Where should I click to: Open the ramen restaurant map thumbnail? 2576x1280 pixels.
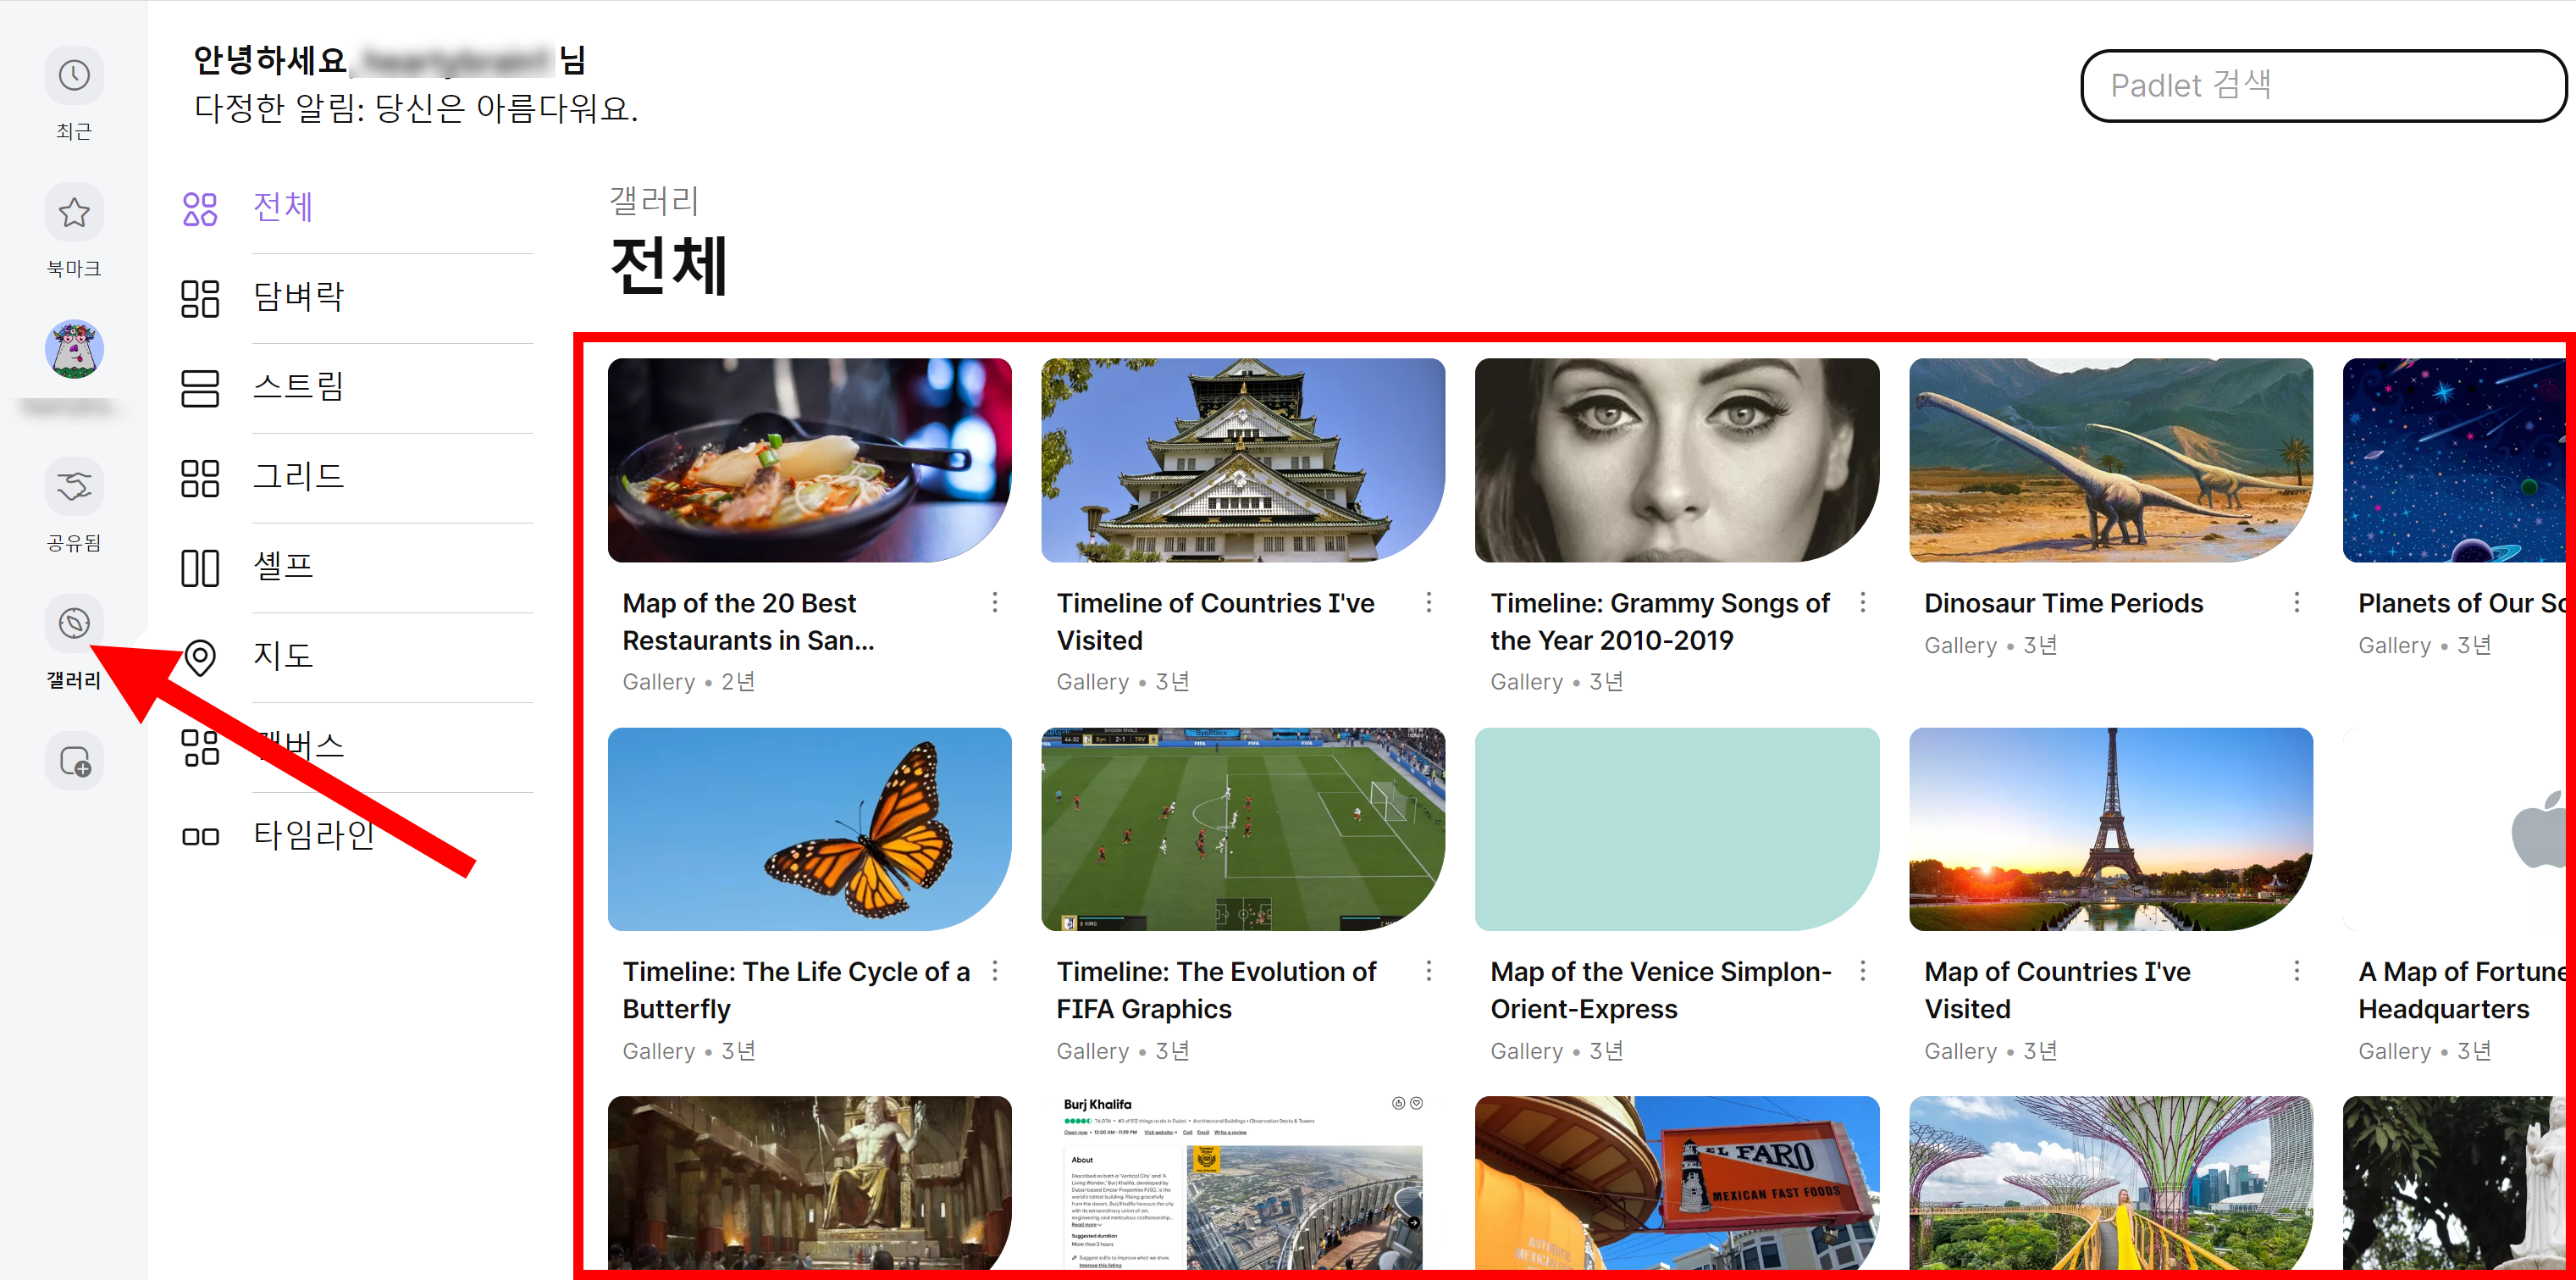tap(809, 461)
